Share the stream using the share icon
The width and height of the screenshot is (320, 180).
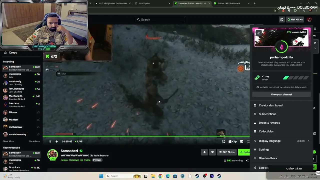tap(247, 160)
